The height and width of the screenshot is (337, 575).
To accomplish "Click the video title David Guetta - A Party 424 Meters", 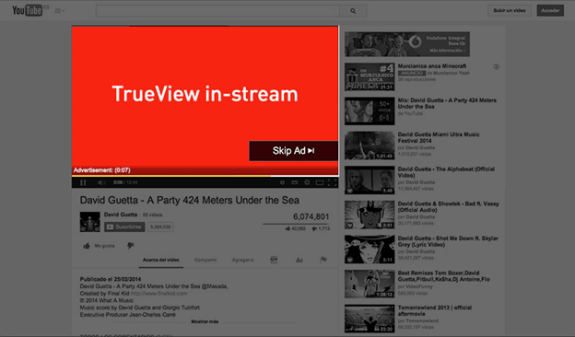I will click(190, 200).
